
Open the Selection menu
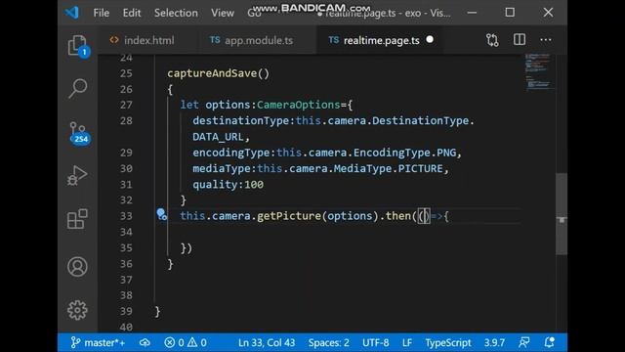[176, 13]
